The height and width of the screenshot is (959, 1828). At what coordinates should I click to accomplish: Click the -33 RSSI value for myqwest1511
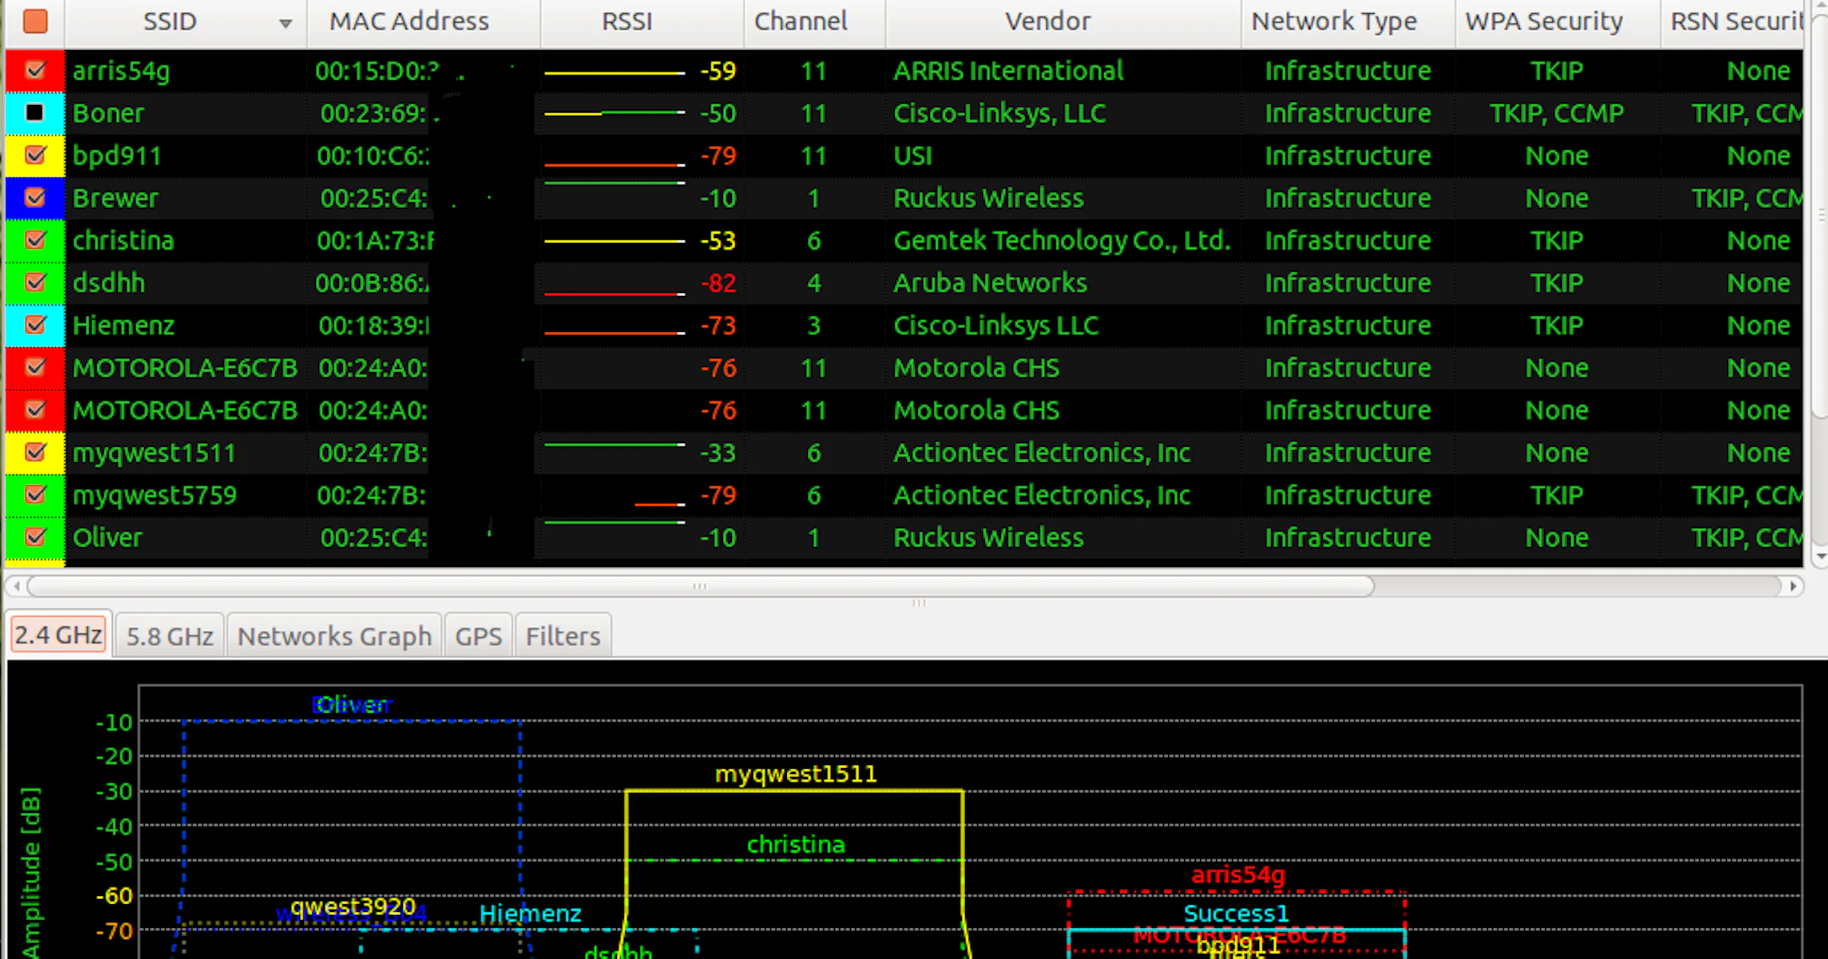click(x=718, y=453)
